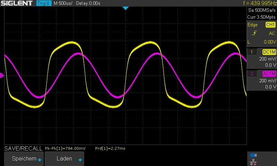Click the channel 1 number box
The image size is (277, 166).
[x=252, y=52]
